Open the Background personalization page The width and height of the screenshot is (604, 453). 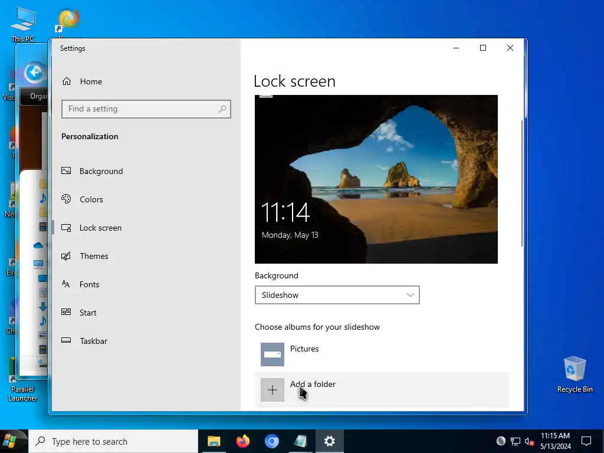(93, 171)
